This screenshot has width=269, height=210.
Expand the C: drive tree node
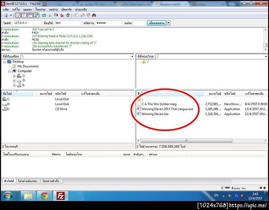pyautogui.click(x=14, y=76)
